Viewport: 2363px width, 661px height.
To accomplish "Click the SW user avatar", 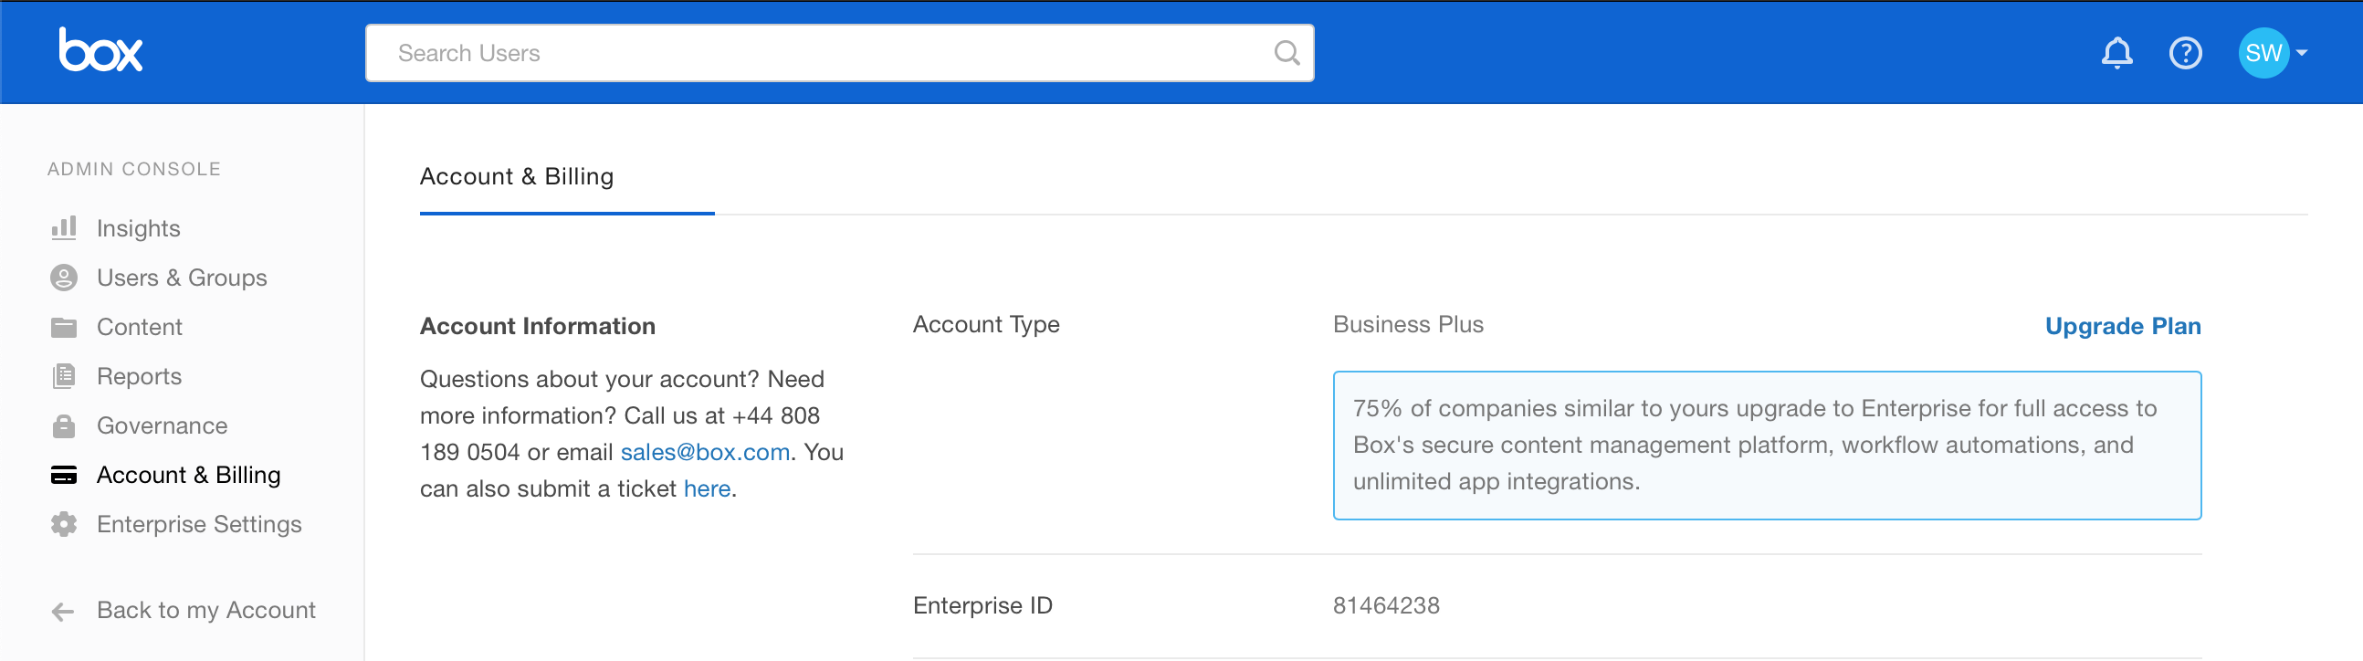I will click(x=2263, y=52).
